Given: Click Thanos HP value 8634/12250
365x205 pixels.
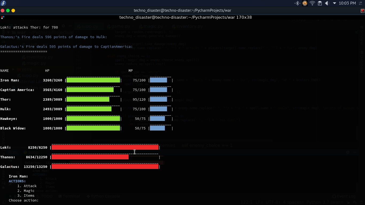Looking at the screenshot, I should pos(37,157).
